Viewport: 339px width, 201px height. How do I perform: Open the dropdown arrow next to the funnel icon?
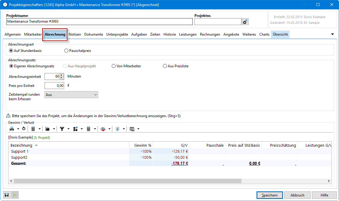tap(68, 129)
